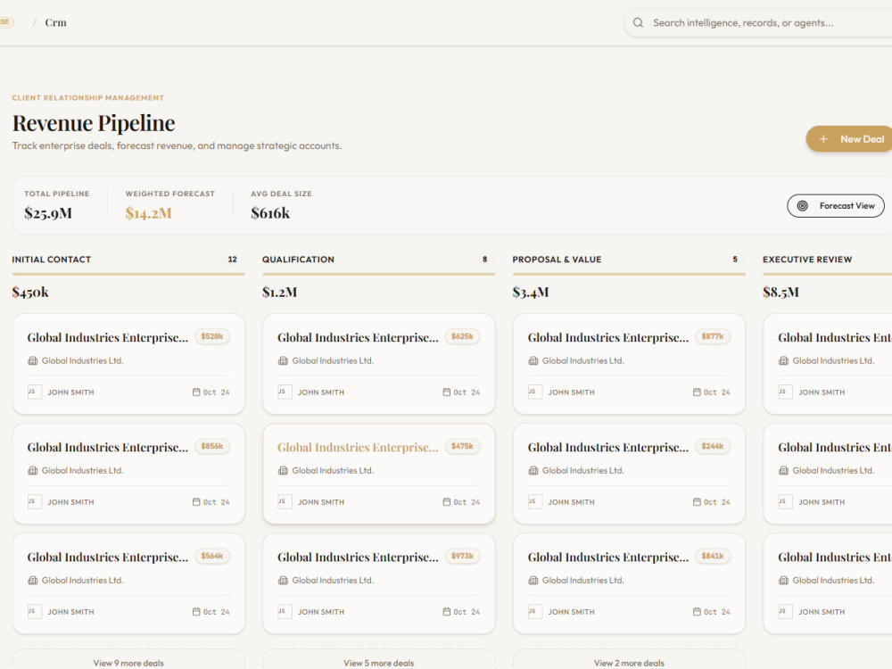Click the Initial Contact total $450k
The image size is (892, 669).
pyautogui.click(x=30, y=293)
